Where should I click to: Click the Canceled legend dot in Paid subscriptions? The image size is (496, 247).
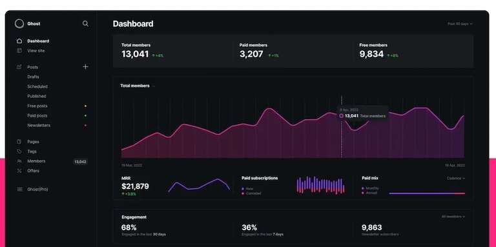243,193
